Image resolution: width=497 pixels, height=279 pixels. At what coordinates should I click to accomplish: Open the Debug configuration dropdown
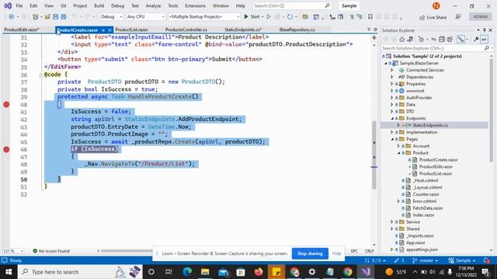(x=112, y=17)
